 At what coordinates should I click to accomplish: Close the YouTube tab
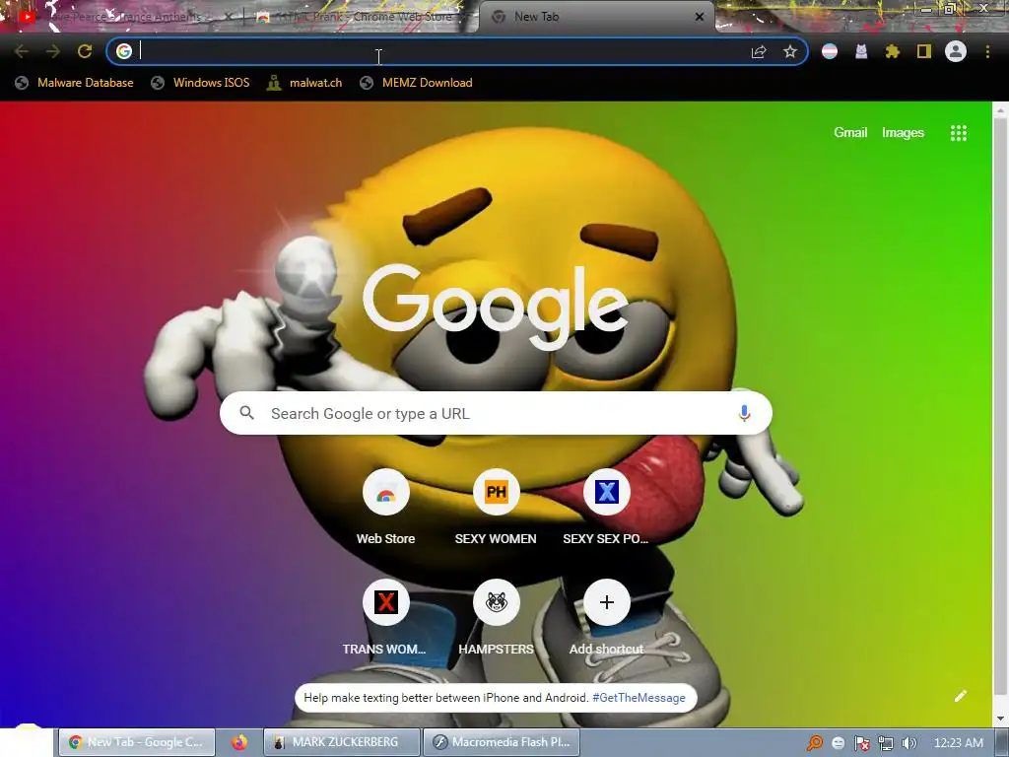tap(230, 17)
